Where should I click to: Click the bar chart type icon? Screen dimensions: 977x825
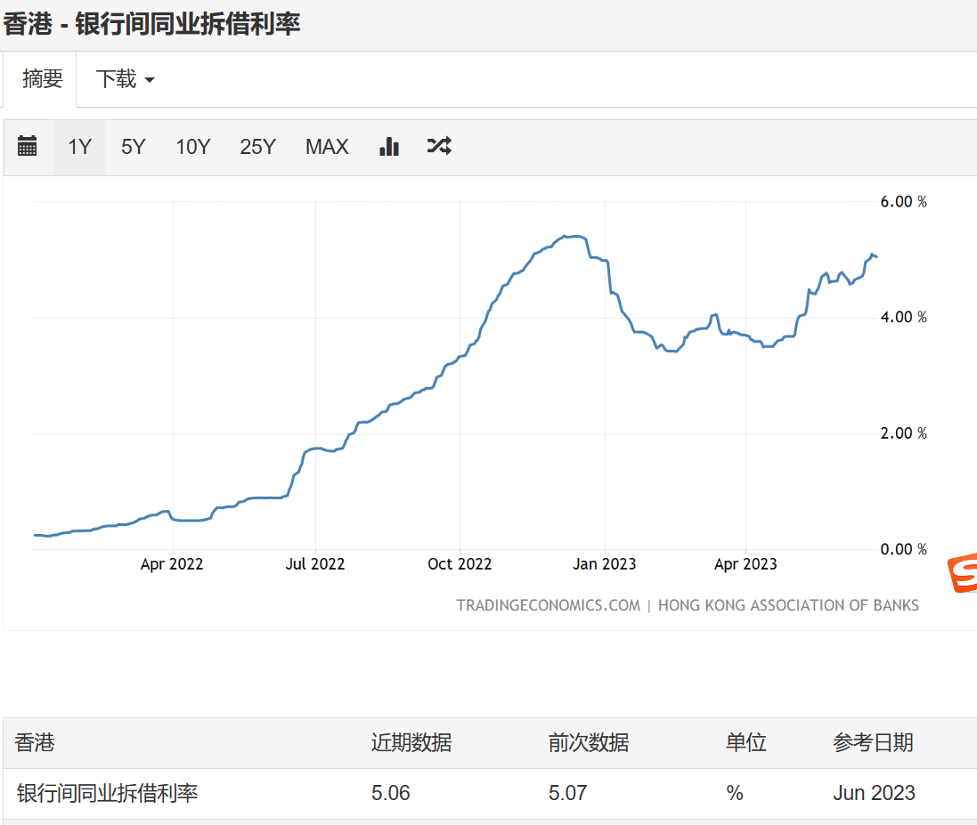point(389,147)
